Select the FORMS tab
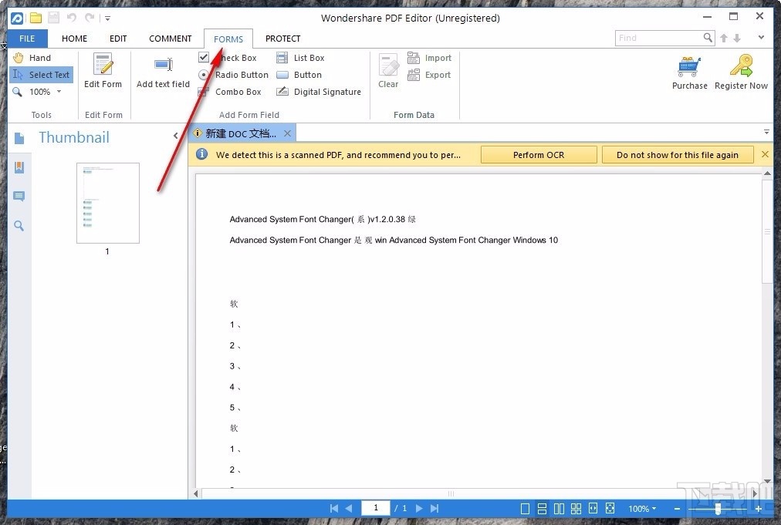Image resolution: width=781 pixels, height=525 pixels. pyautogui.click(x=228, y=39)
